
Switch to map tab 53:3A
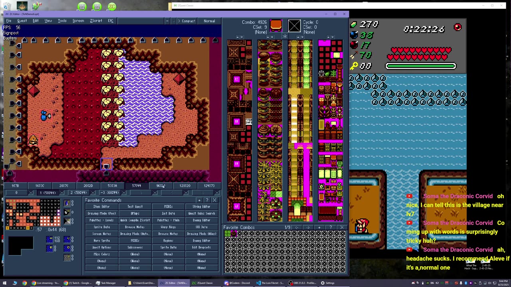112,186
